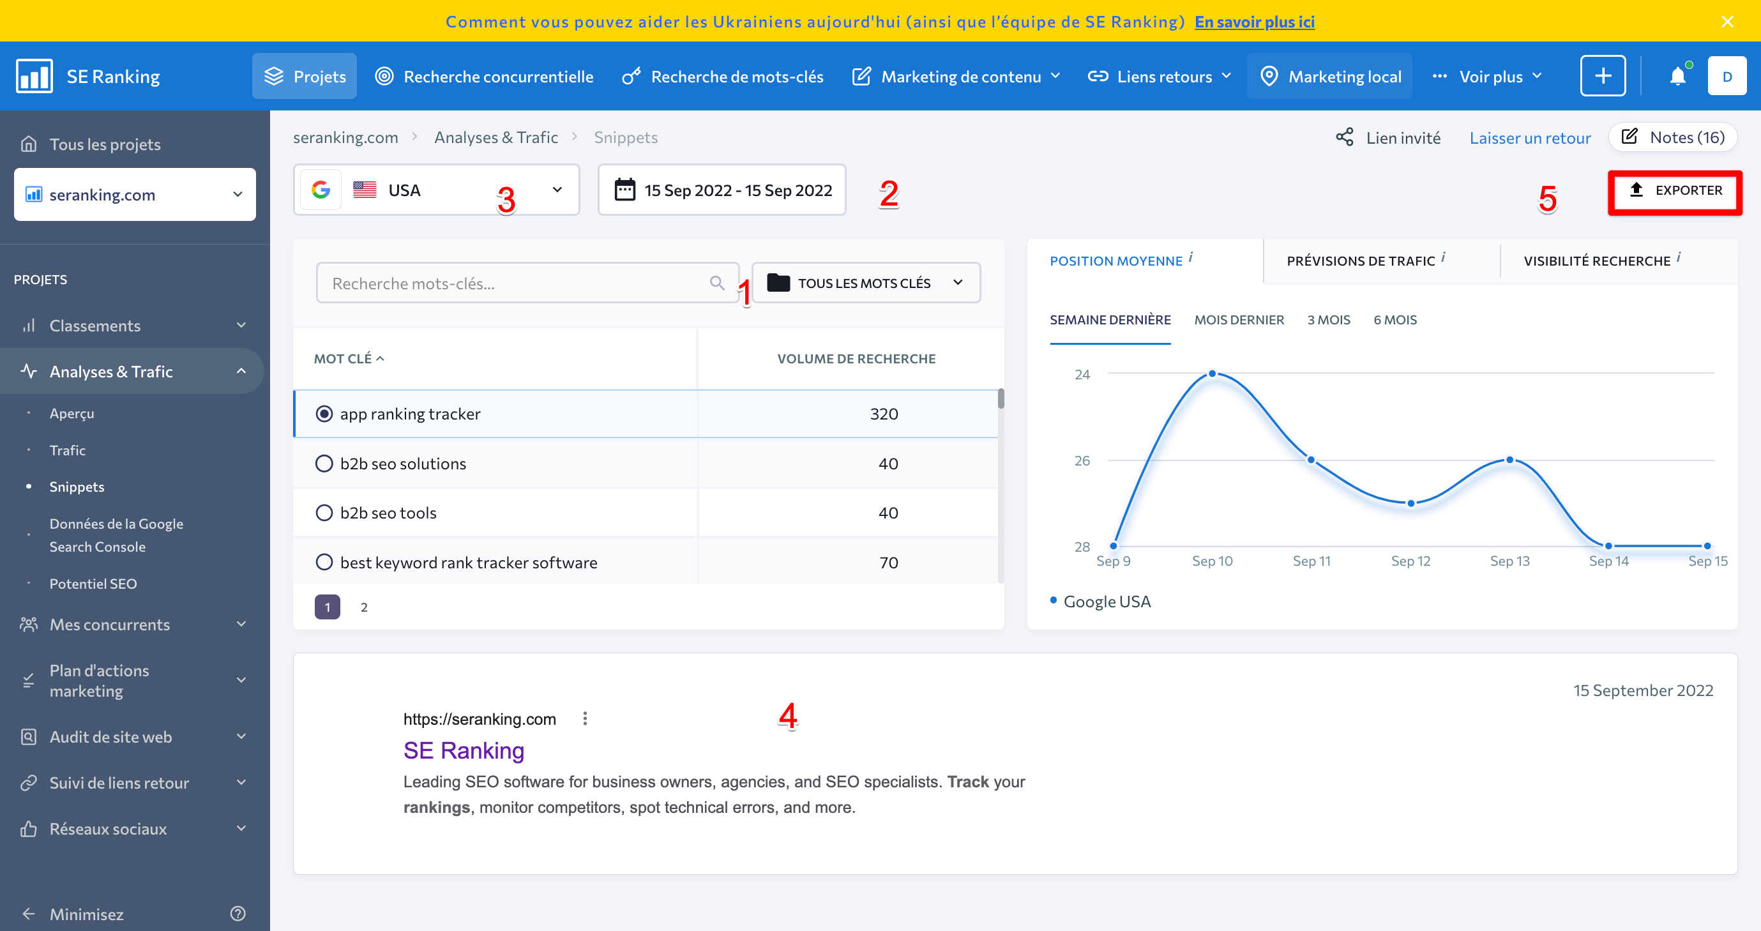Click the Exporter button

pyautogui.click(x=1675, y=192)
